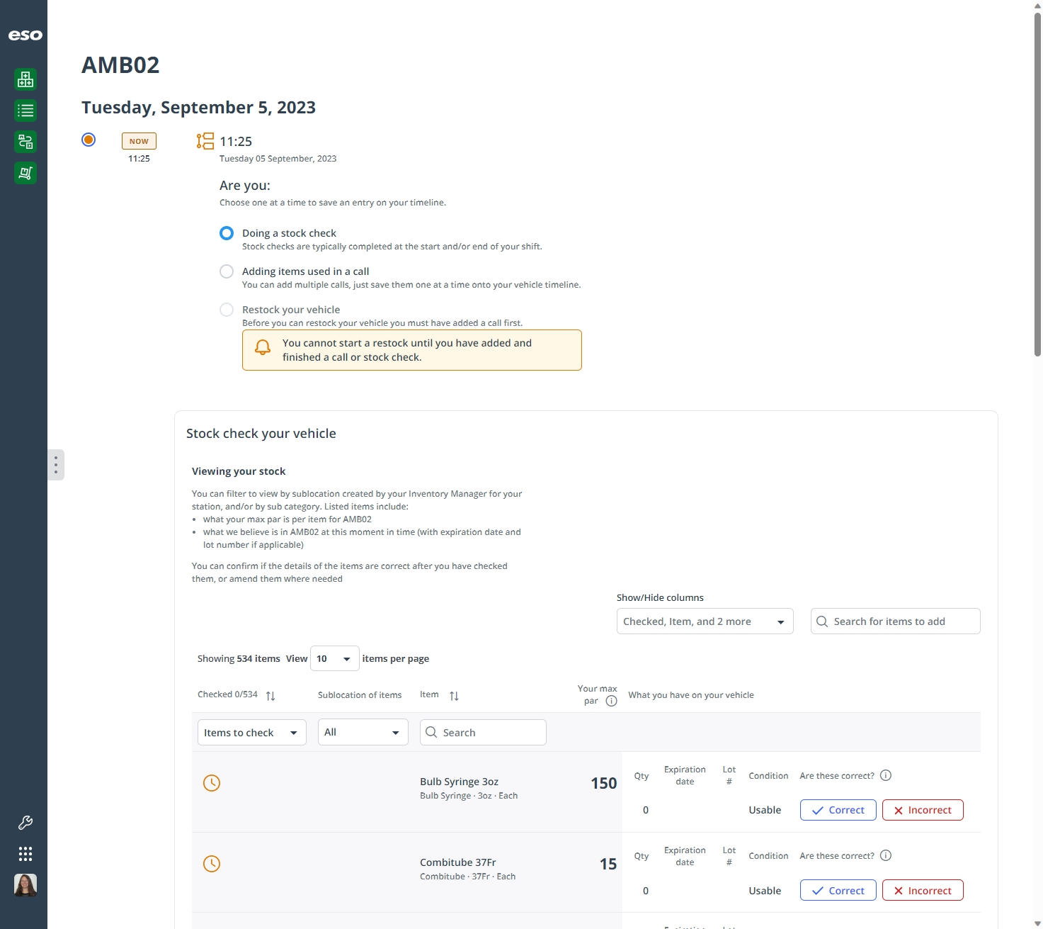The width and height of the screenshot is (1043, 929).
Task: Click the magnifier icon in item Search filter
Action: click(x=431, y=732)
